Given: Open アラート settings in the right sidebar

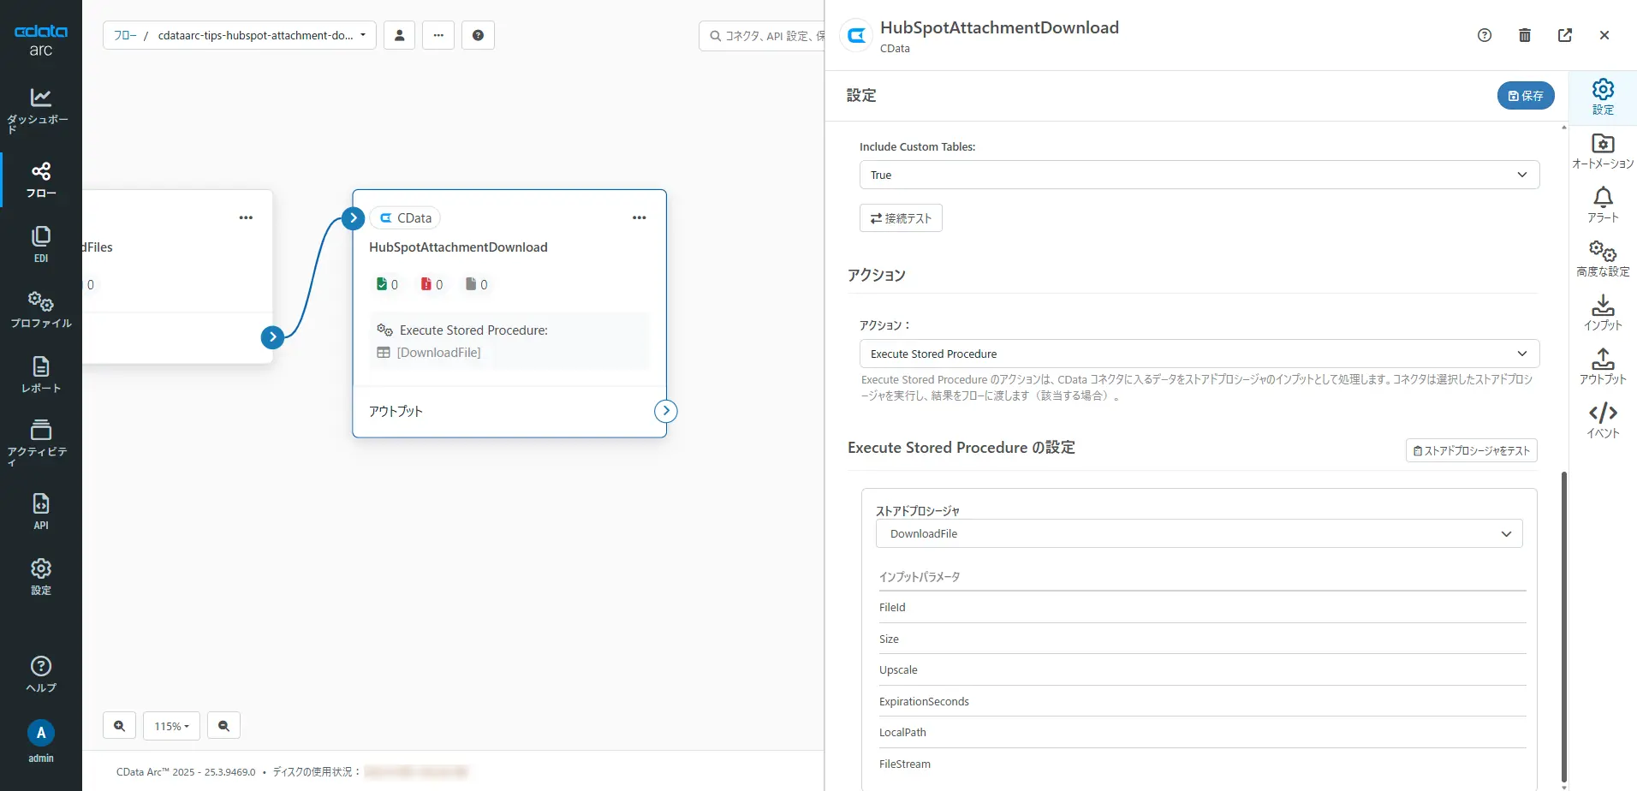Looking at the screenshot, I should [1602, 204].
